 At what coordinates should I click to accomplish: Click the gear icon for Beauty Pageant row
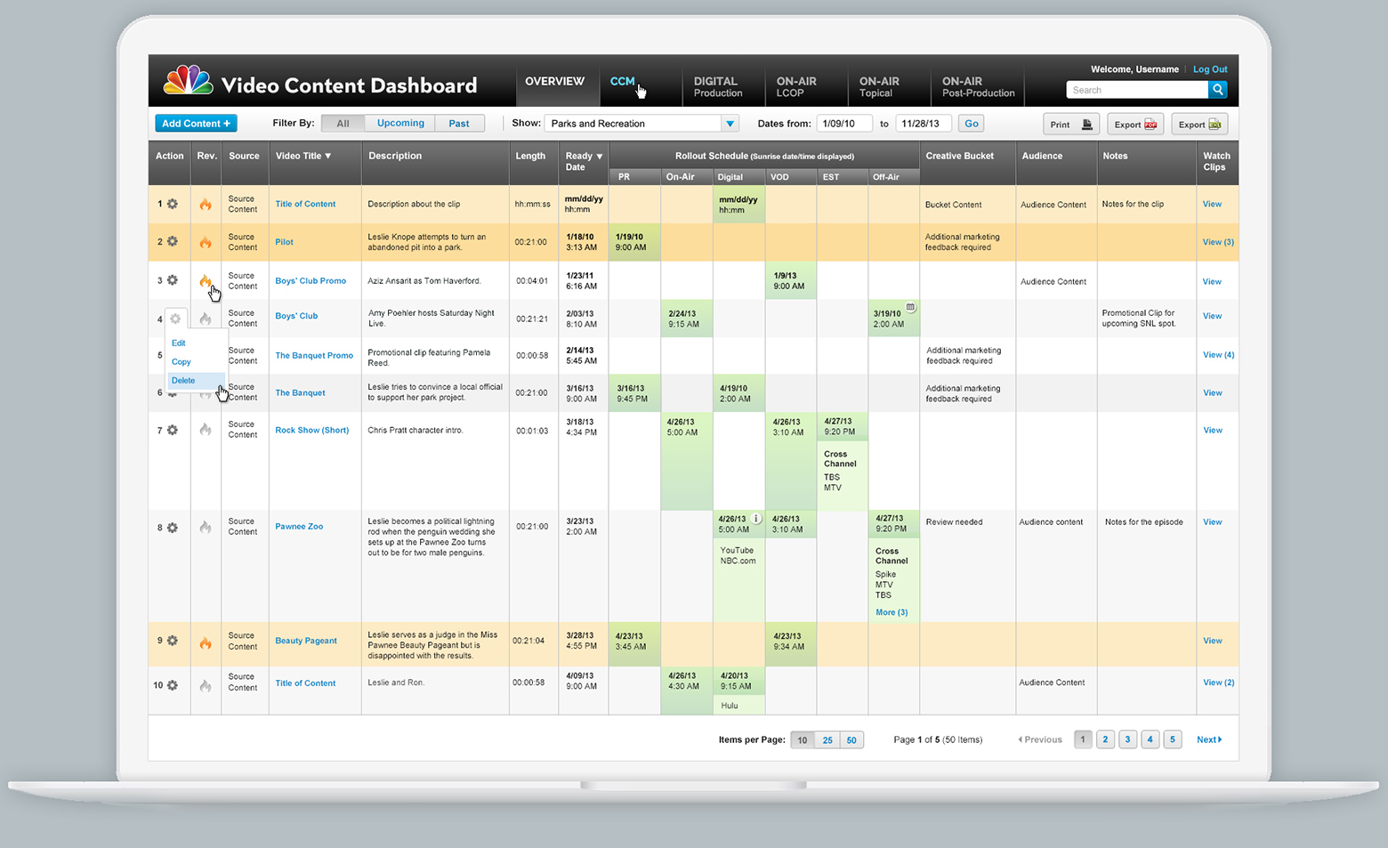click(x=173, y=641)
